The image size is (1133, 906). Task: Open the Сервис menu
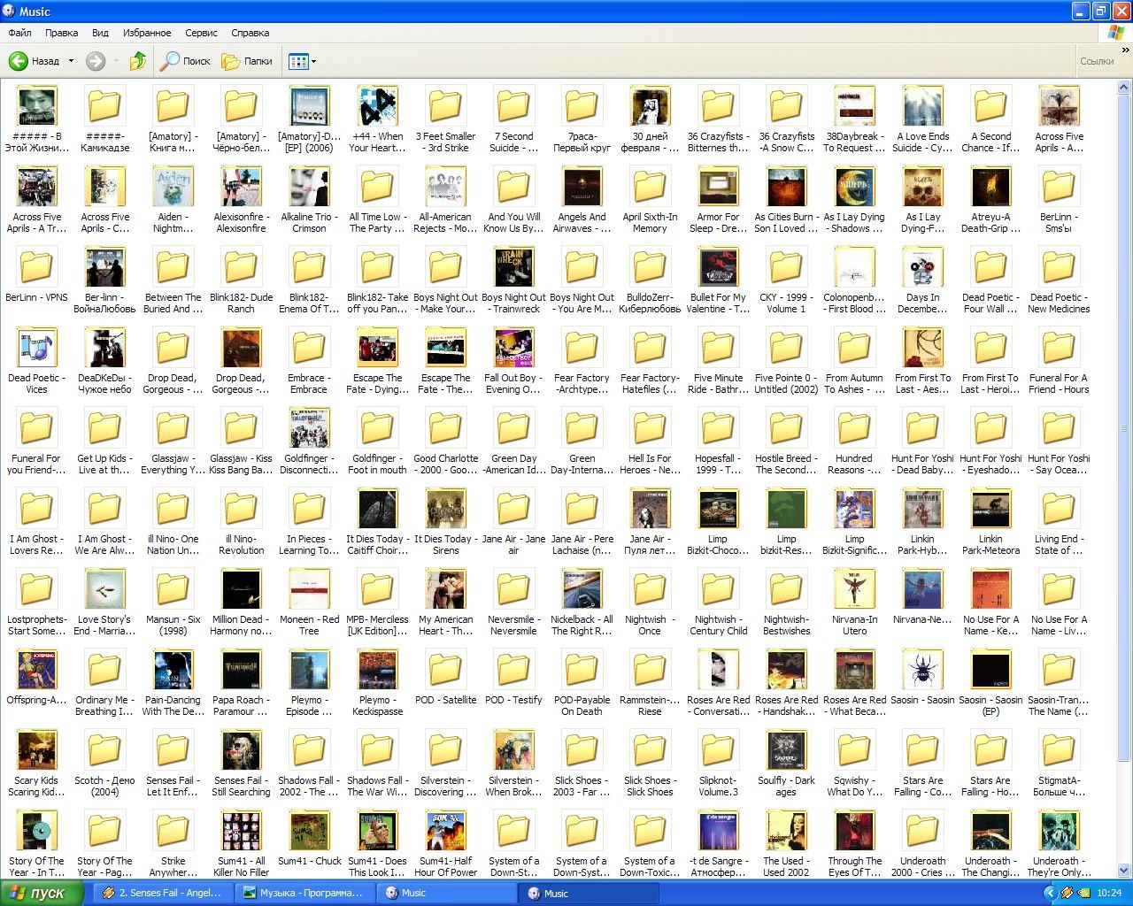tap(201, 33)
